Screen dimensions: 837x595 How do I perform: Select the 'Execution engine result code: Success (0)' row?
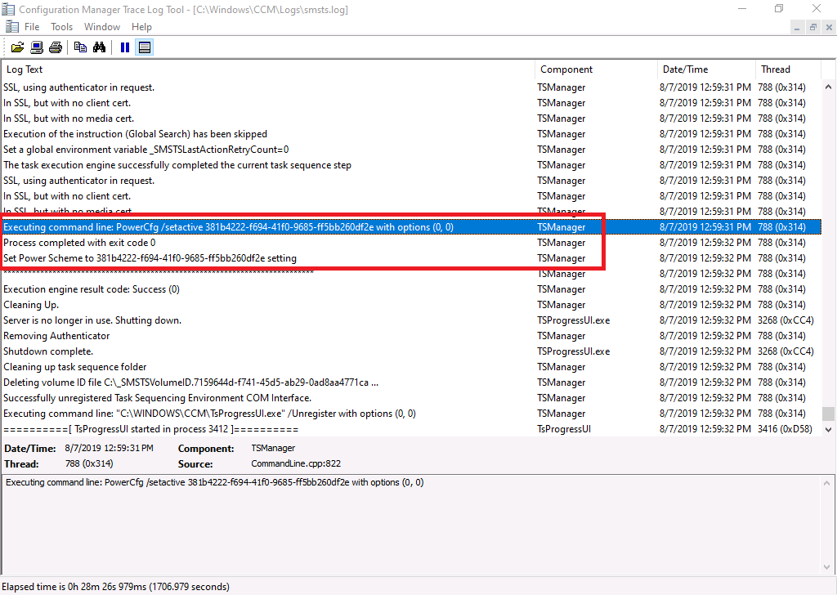(411, 289)
